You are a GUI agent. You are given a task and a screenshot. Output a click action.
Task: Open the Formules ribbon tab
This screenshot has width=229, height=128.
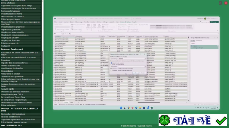[86, 22]
